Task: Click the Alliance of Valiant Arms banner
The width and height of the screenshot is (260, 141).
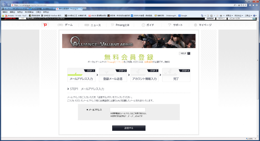Action: [x=129, y=41]
